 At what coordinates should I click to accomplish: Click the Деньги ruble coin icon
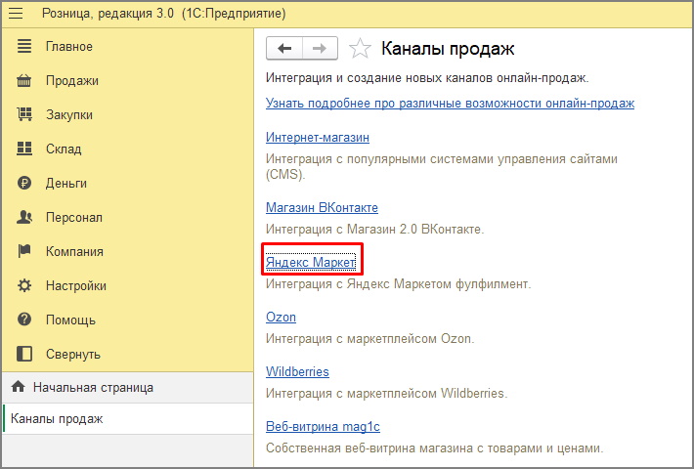pyautogui.click(x=24, y=183)
